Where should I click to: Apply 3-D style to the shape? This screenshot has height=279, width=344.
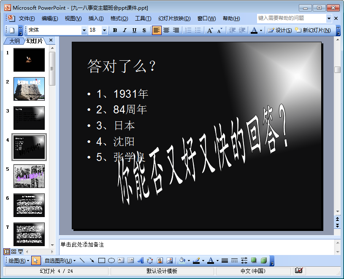click(264, 260)
